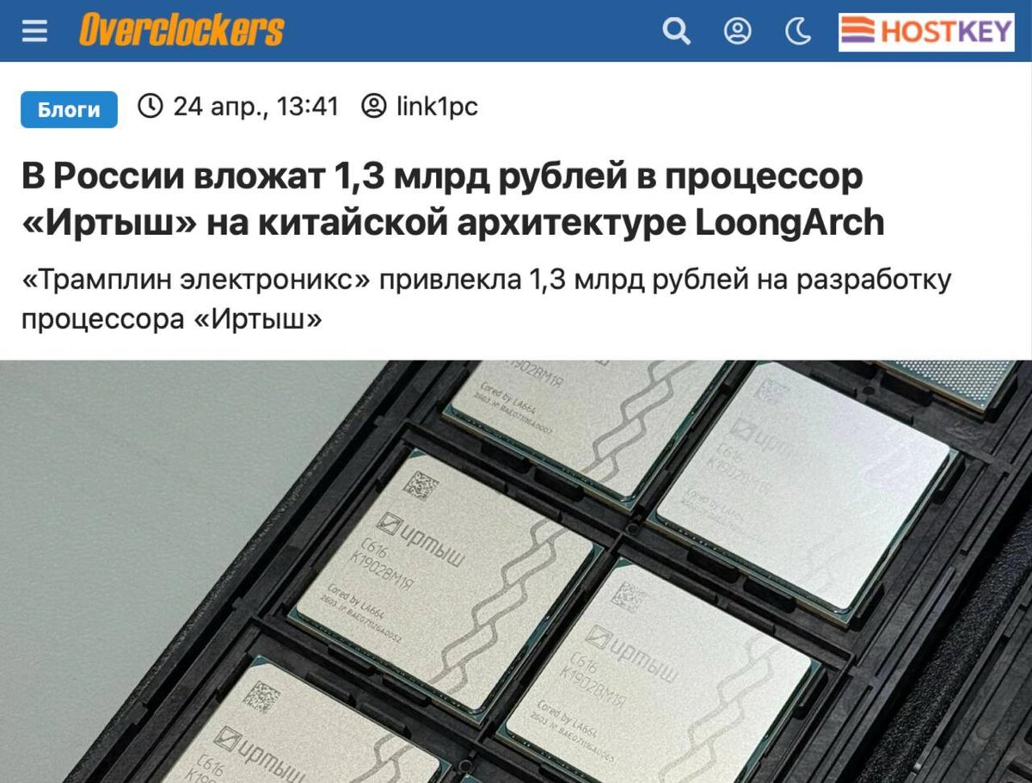Click the striped HOSTKEY logo mark
This screenshot has width=1032, height=783.
pyautogui.click(x=857, y=32)
